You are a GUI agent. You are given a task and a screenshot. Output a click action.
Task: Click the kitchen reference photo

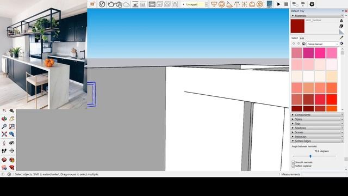[43, 54]
